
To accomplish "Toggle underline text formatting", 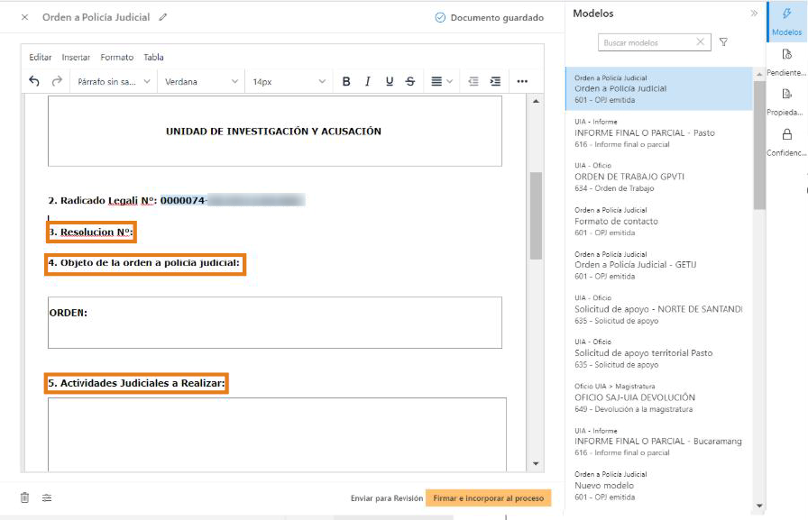I will click(x=390, y=81).
